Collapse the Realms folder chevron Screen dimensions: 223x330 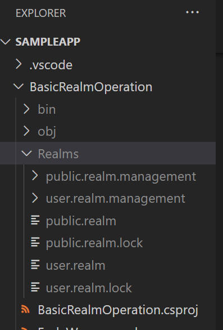pos(26,153)
